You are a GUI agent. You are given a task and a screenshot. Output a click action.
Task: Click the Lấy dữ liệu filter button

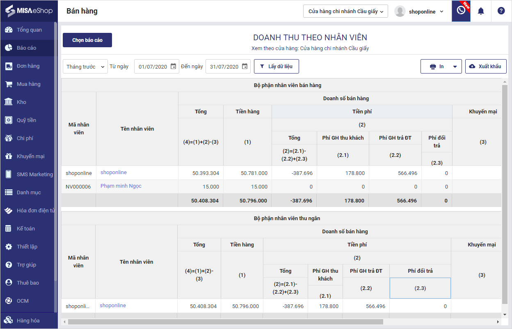click(276, 67)
